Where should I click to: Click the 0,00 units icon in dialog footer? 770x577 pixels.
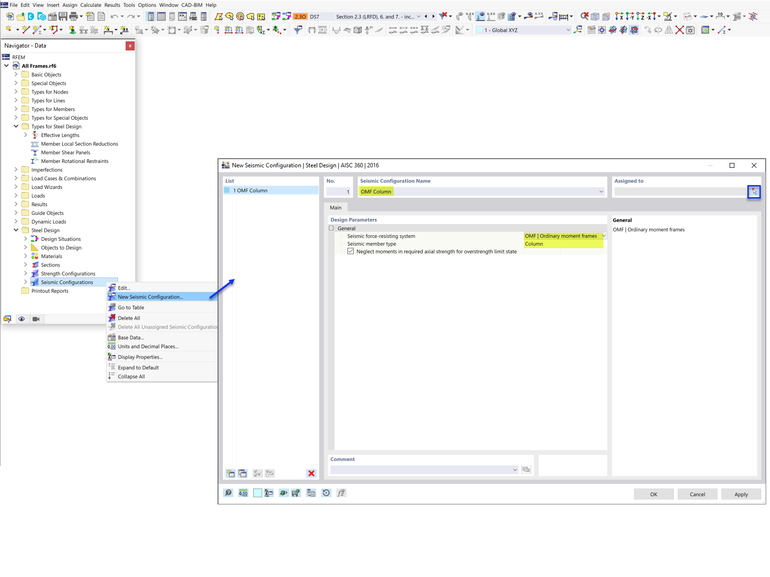tap(244, 493)
